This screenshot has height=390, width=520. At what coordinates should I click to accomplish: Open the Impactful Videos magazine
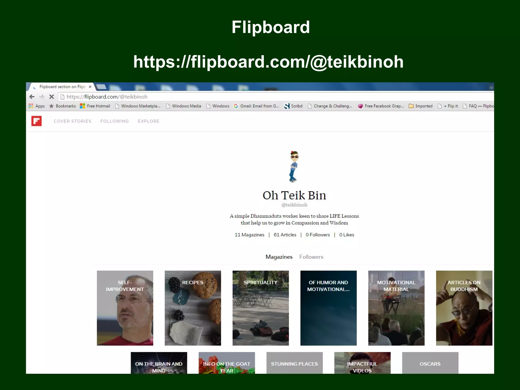[x=362, y=363]
